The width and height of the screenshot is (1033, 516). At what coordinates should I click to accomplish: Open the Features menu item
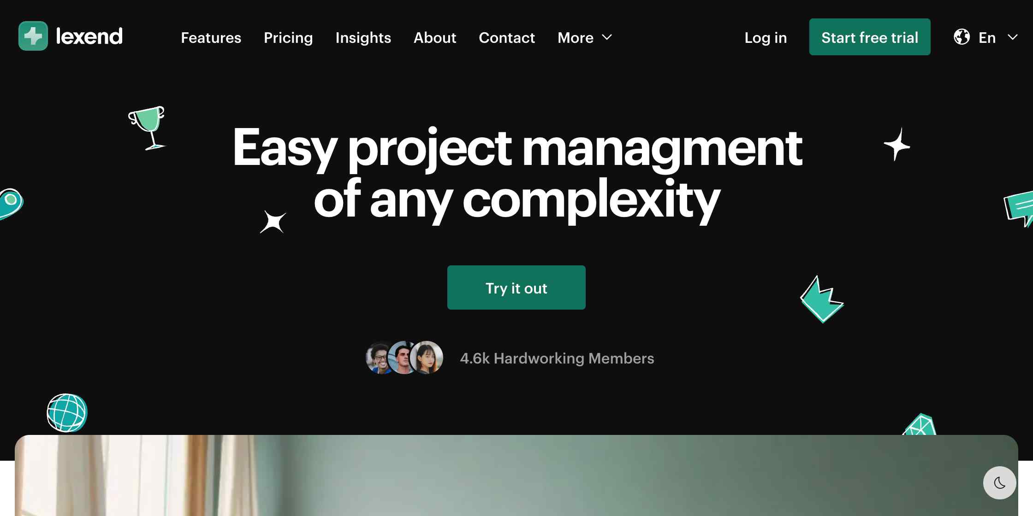pos(211,37)
